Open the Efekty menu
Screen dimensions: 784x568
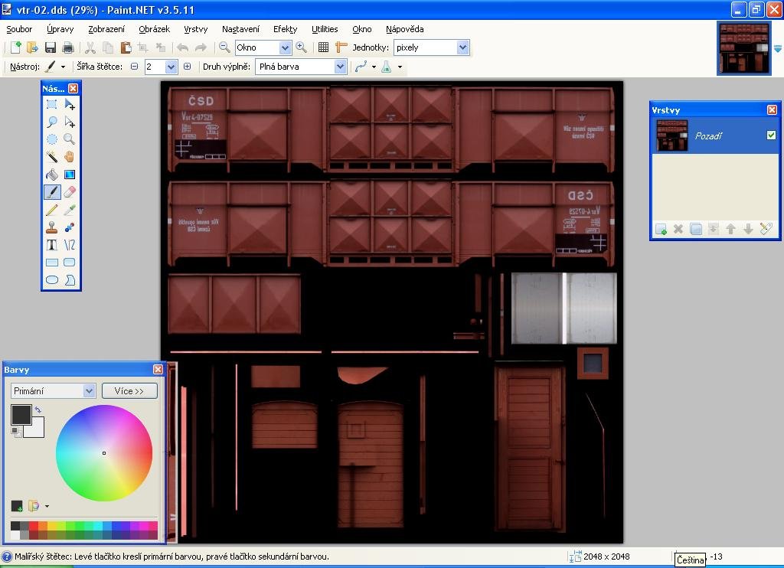[x=285, y=29]
